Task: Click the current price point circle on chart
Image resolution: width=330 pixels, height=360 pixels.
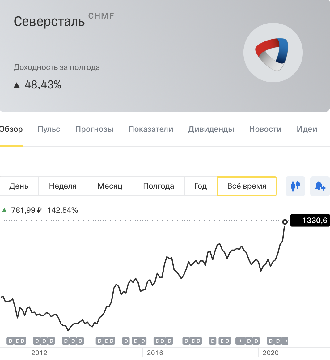Action: click(x=285, y=222)
